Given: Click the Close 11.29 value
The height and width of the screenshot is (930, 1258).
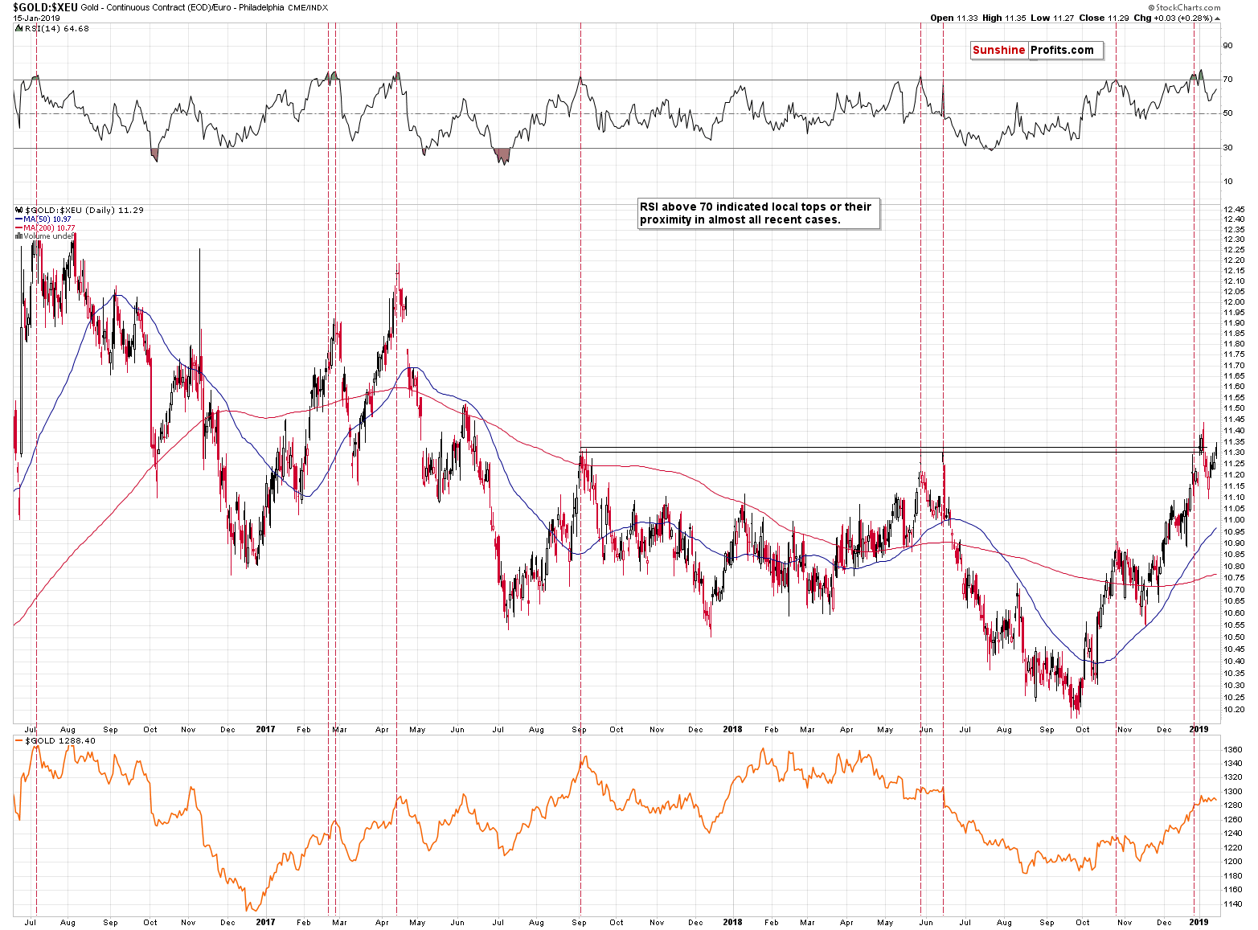Looking at the screenshot, I should 1102,18.
